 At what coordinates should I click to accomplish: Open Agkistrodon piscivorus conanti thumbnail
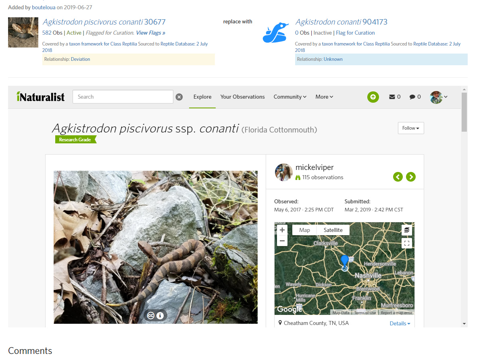23,33
